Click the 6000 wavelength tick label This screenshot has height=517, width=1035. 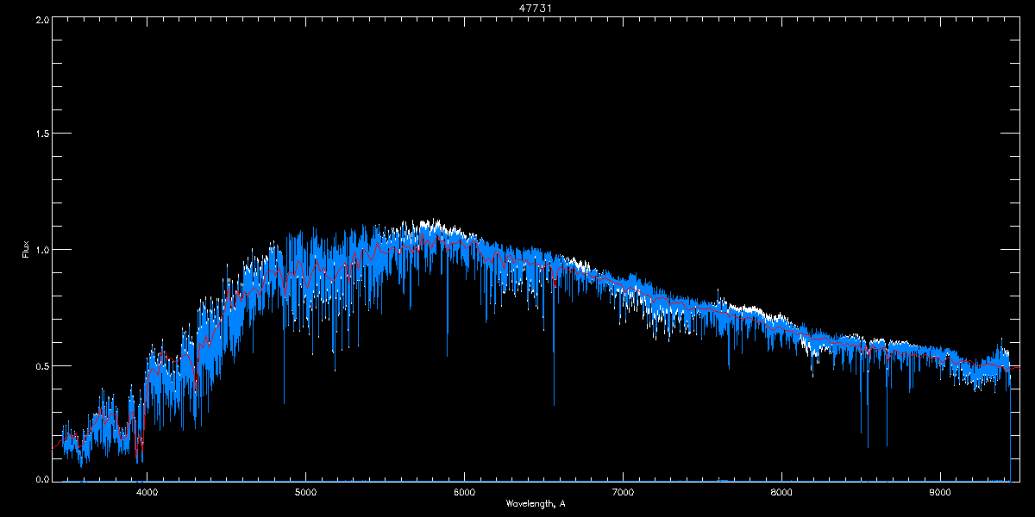tap(464, 492)
